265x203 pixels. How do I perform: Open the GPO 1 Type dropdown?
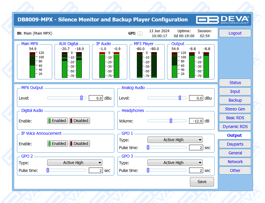pos(175,140)
